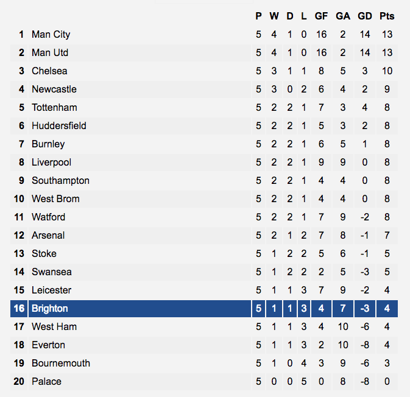
Task: Click Everton's position number 18
Action: pos(19,345)
